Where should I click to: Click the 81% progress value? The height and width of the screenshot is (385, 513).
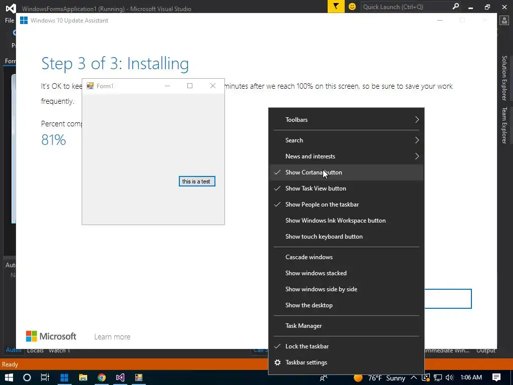coord(54,140)
